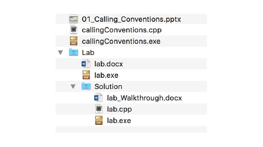
Task: Select the lab_Walkthrough.docx file name
Action: (144, 98)
